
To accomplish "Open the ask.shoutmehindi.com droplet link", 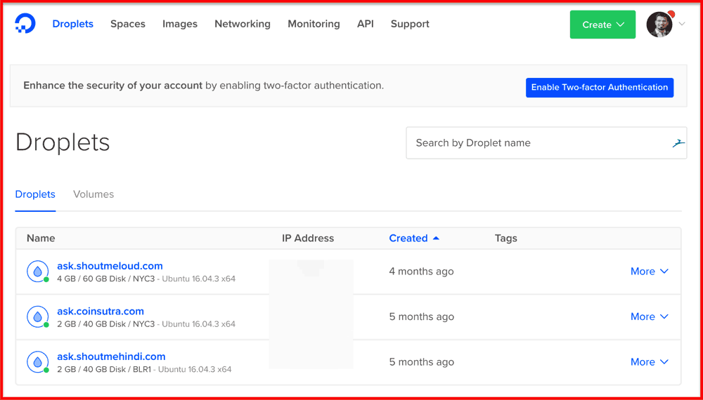I will (111, 356).
